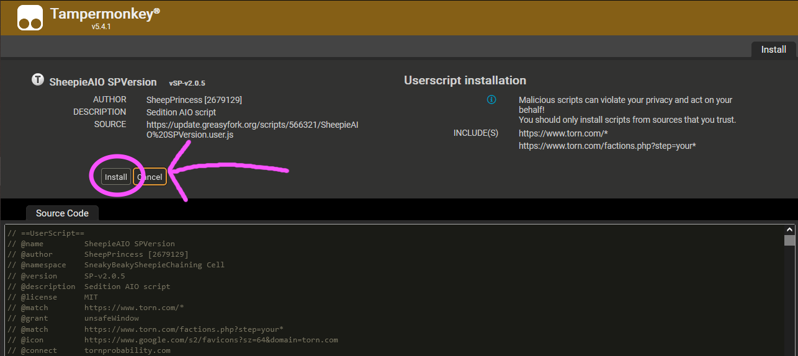Click the greasyfork source URL text
This screenshot has width=798, height=356.
tap(253, 129)
